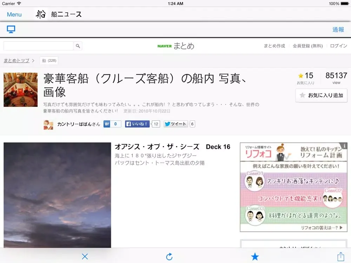The height and width of the screenshot is (263, 351).
Task: Focus the search text field
Action: point(38,46)
